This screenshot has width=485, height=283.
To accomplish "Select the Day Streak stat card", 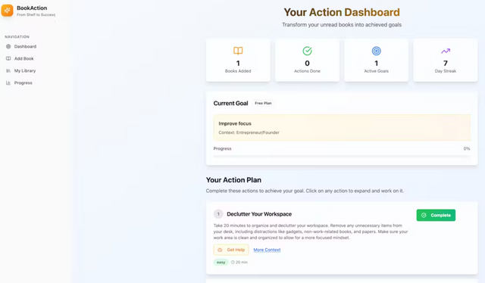I will 446,61.
